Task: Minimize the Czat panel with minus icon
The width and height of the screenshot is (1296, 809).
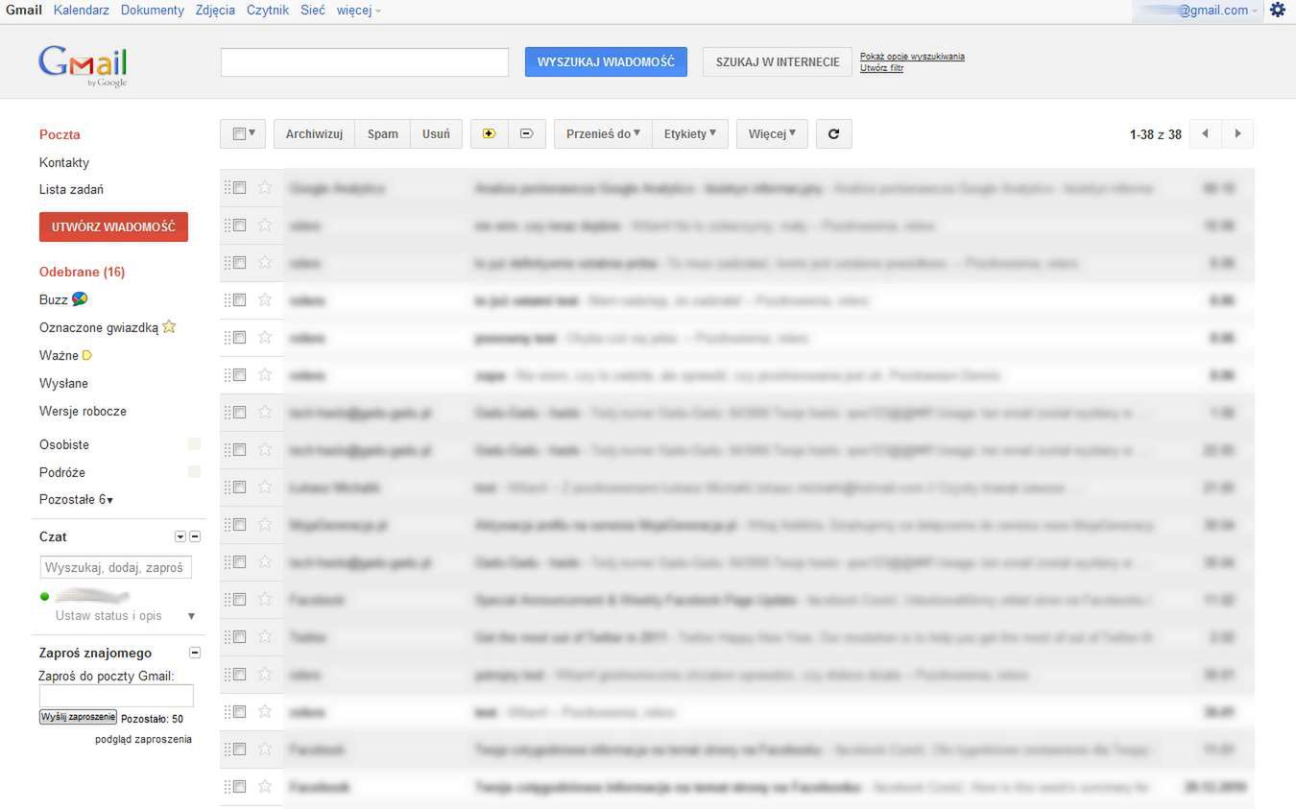Action: [x=195, y=536]
